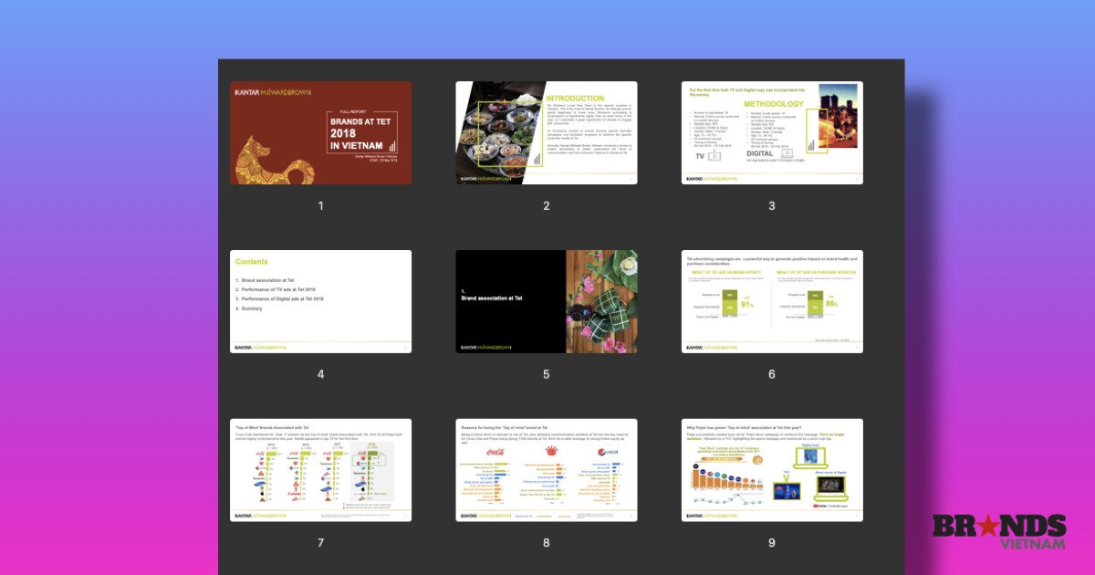Click slide number label 7
This screenshot has height=575, width=1095.
click(x=320, y=543)
